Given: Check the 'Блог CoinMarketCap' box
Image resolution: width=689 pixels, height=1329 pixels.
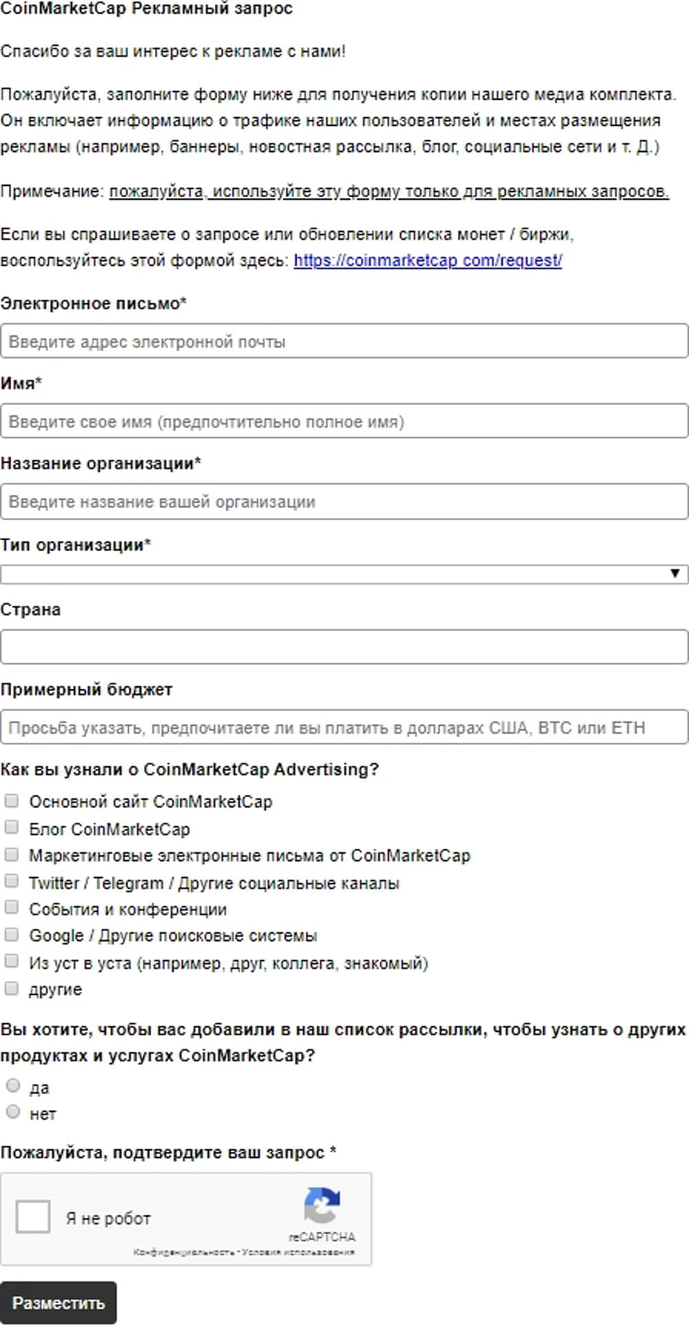Looking at the screenshot, I should [12, 827].
